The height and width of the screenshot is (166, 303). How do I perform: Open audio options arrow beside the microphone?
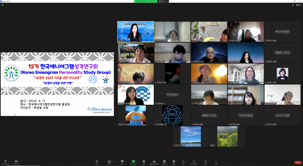[9, 161]
